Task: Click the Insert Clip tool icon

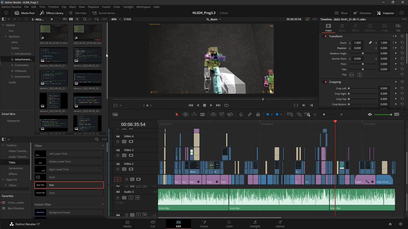Action: pyautogui.click(x=213, y=115)
